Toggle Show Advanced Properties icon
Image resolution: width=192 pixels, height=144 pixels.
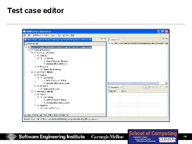pos(149,87)
